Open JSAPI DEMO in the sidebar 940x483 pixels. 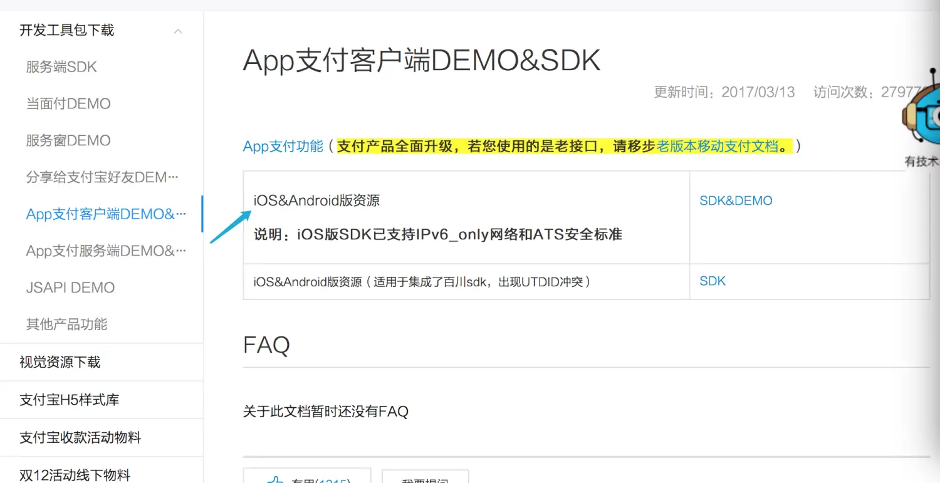(70, 288)
